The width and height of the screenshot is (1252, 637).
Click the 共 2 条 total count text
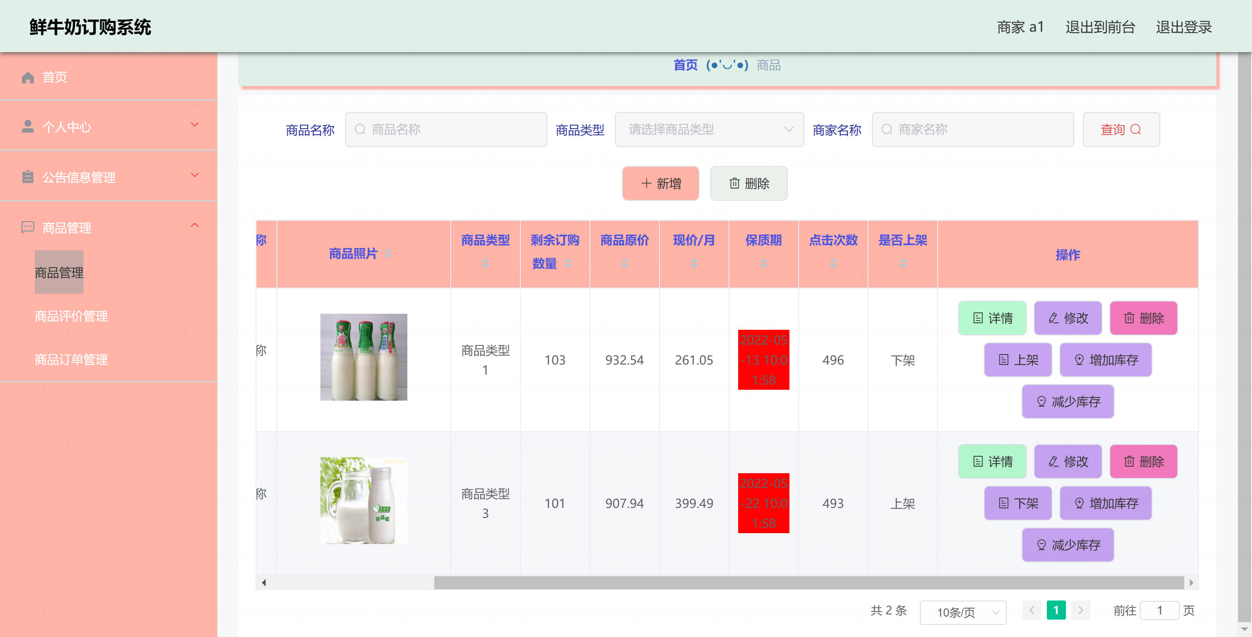[889, 610]
